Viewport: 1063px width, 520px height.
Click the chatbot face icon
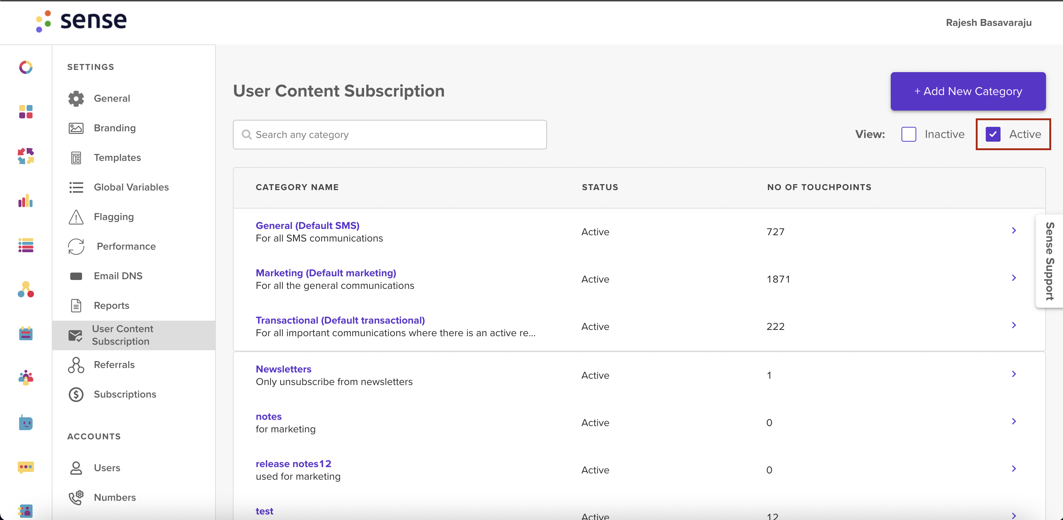point(26,422)
